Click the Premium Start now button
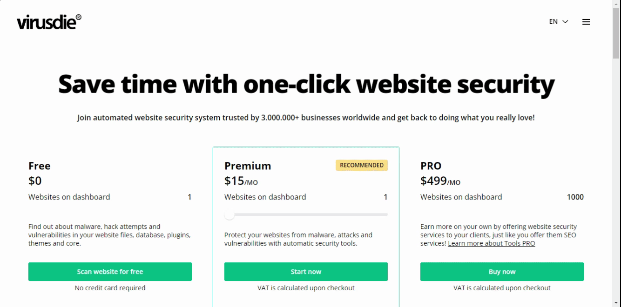The image size is (621, 307). [x=306, y=272]
